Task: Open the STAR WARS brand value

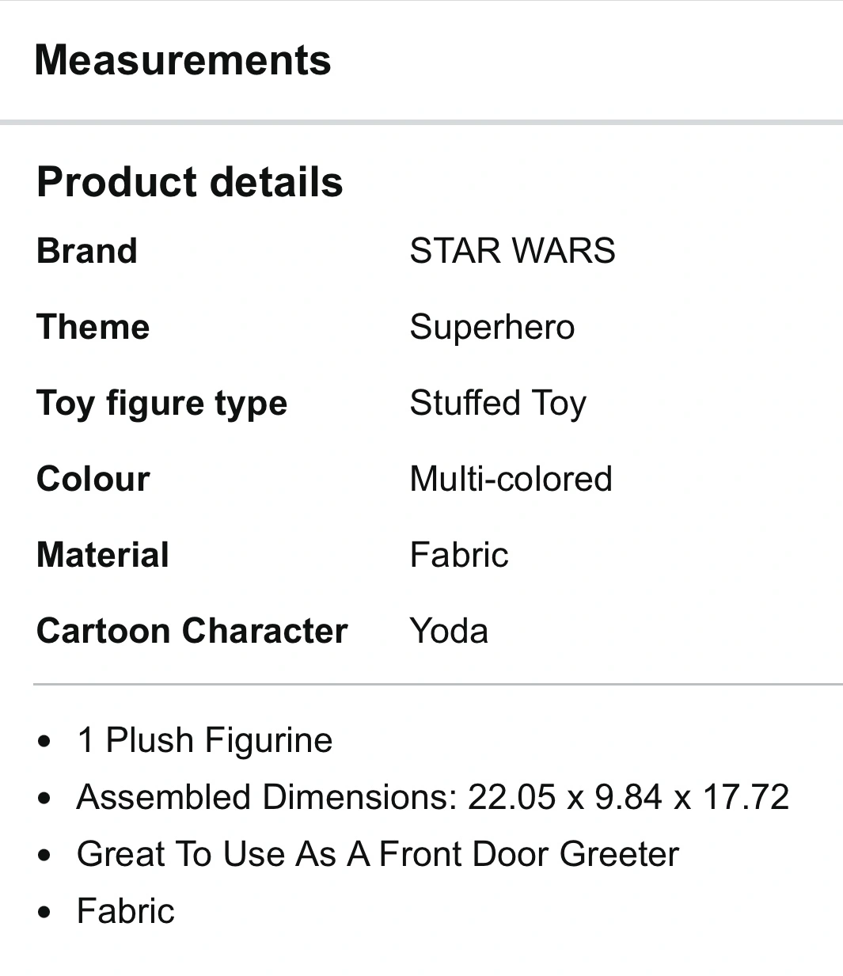Action: [512, 251]
